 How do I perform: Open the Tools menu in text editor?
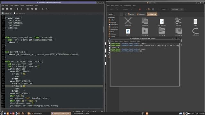22,5
